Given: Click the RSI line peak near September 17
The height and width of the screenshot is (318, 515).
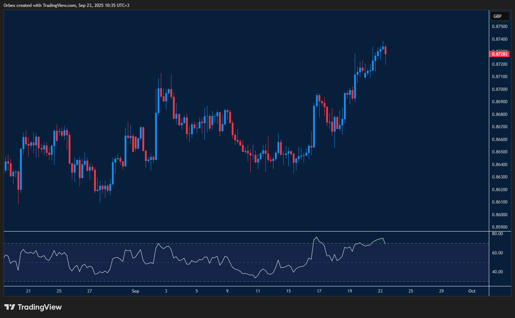Looking at the screenshot, I should 317,238.
